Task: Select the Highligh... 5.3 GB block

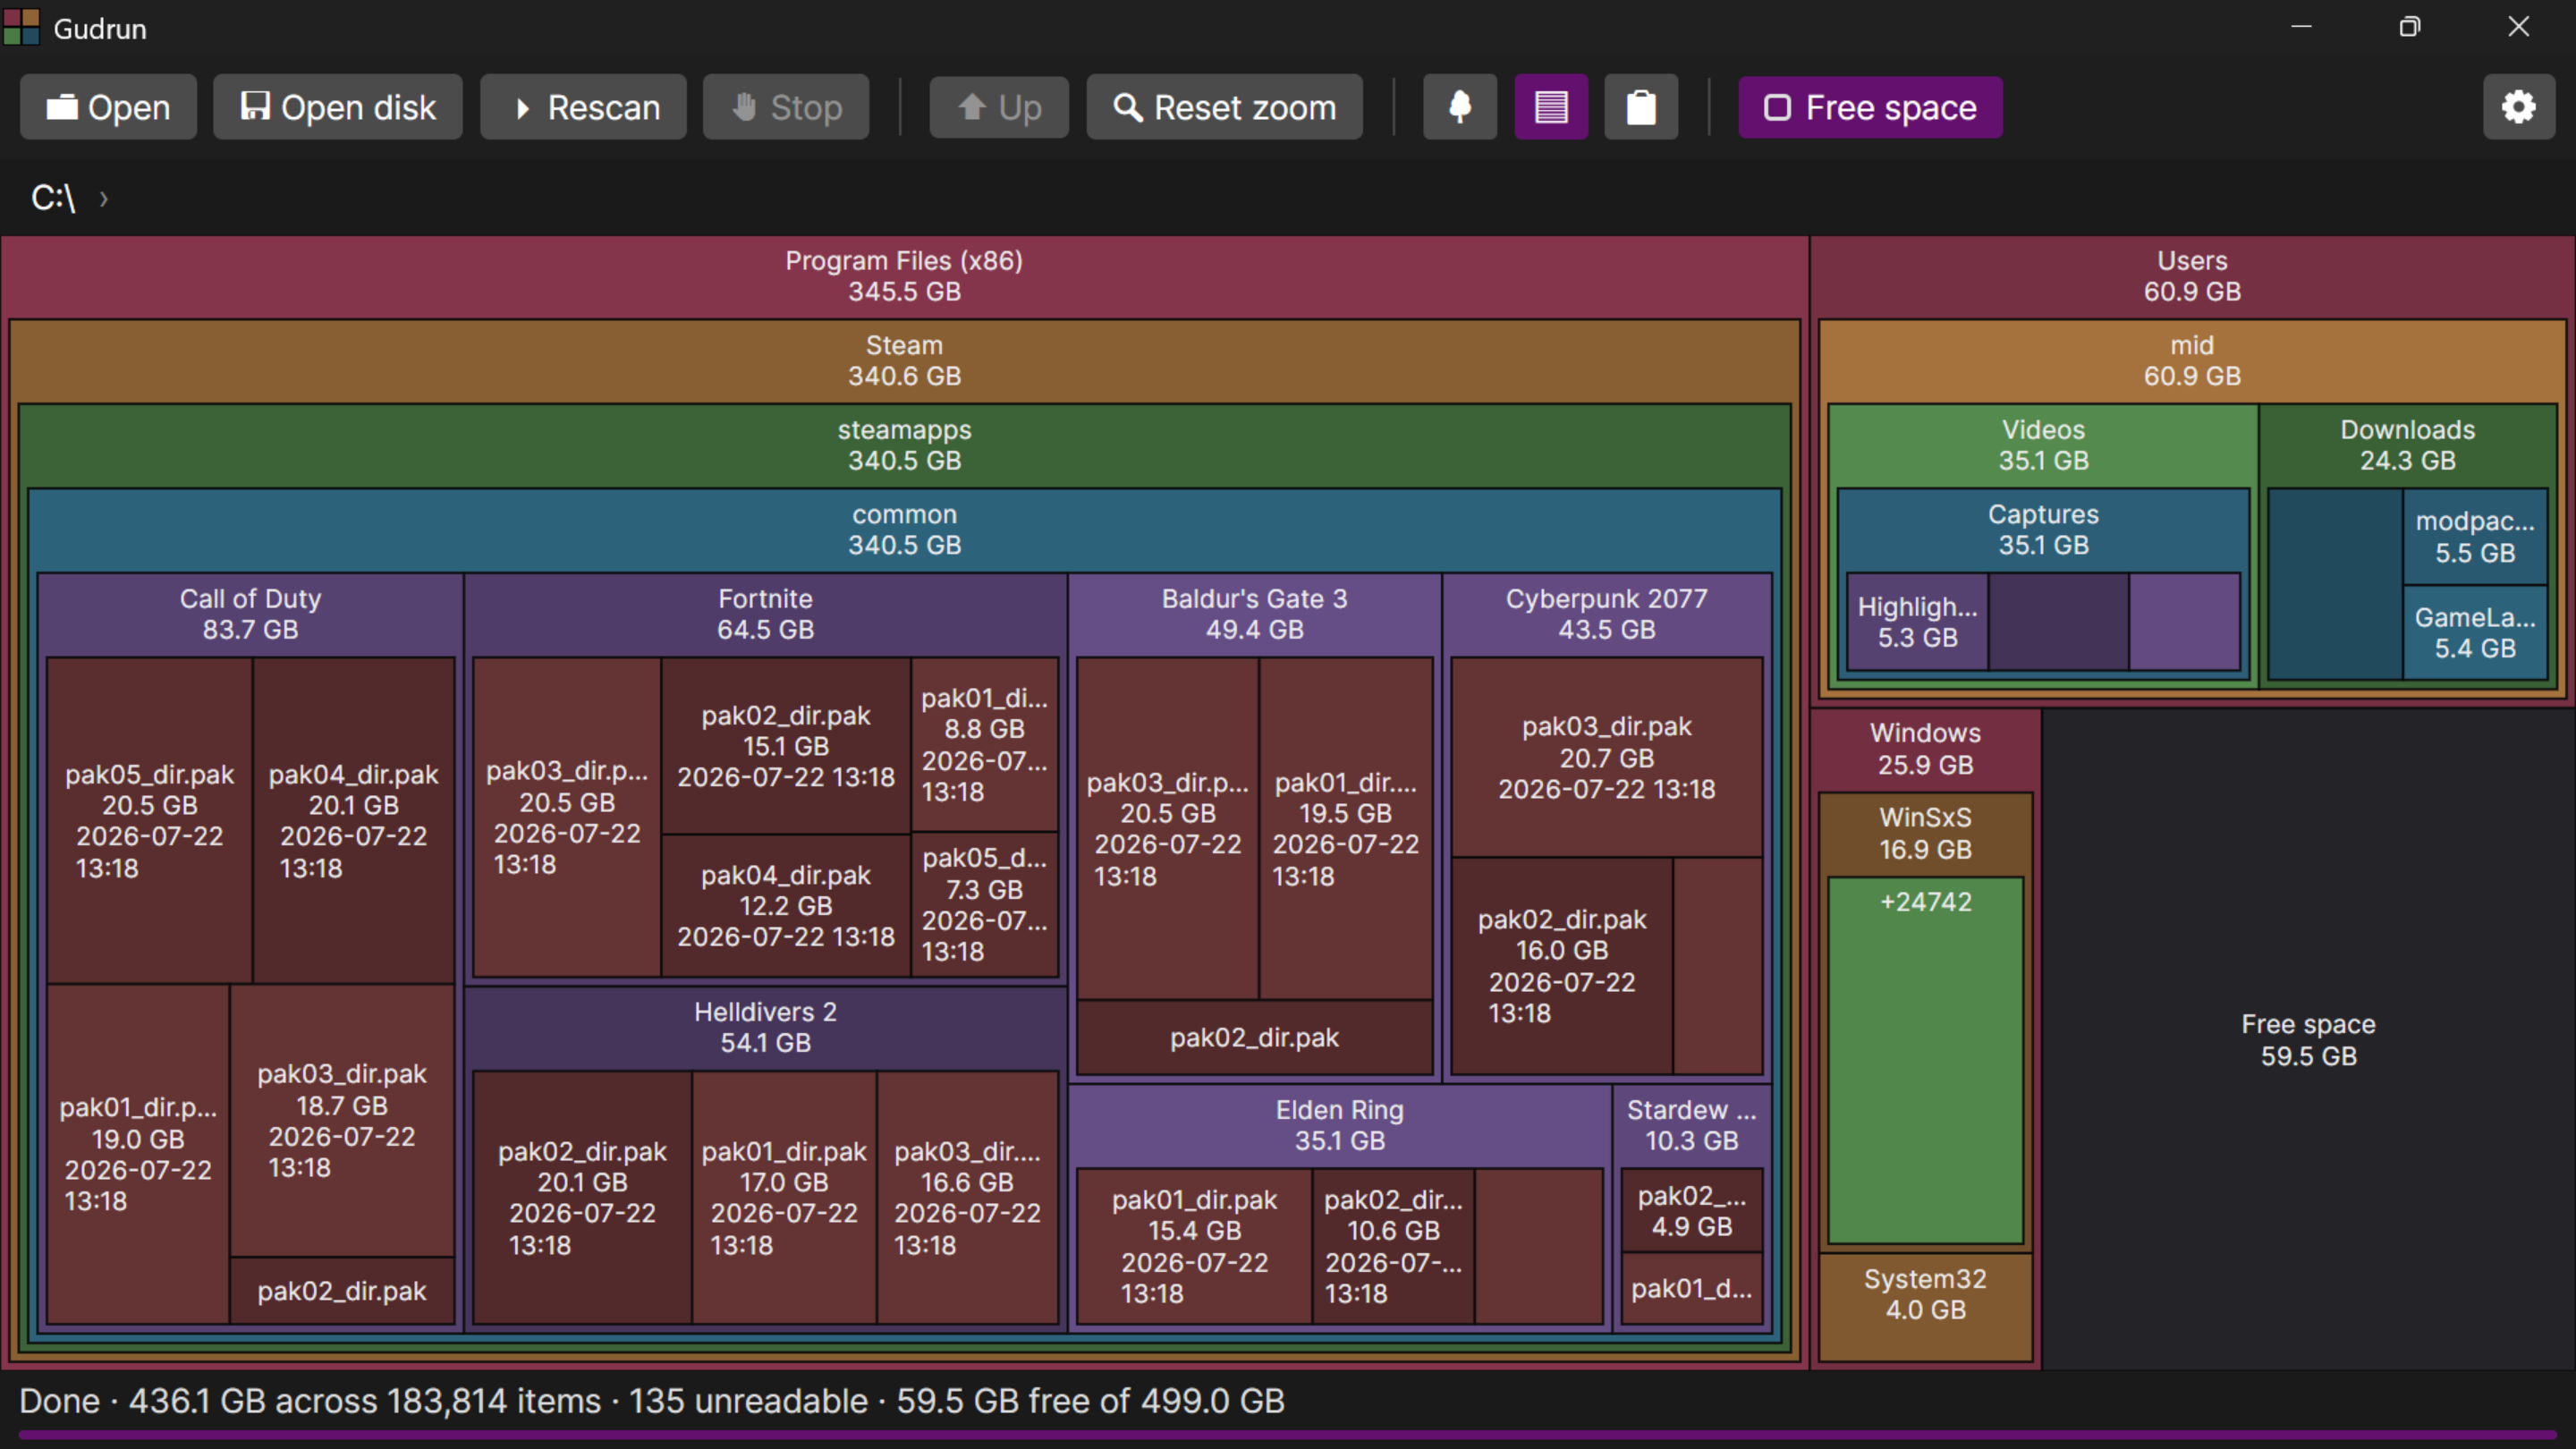Action: click(1917, 622)
